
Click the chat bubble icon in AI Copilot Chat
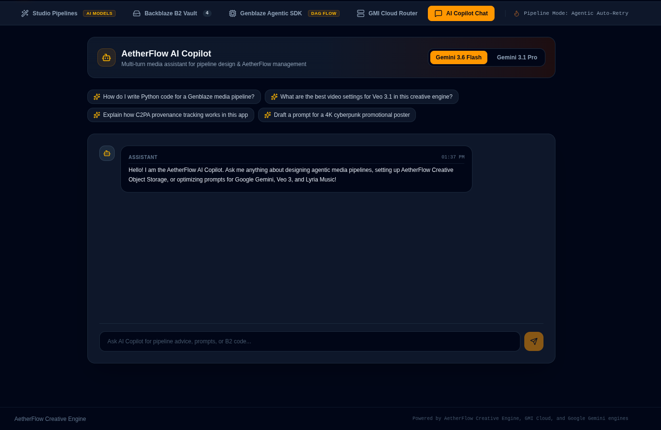[x=438, y=13]
